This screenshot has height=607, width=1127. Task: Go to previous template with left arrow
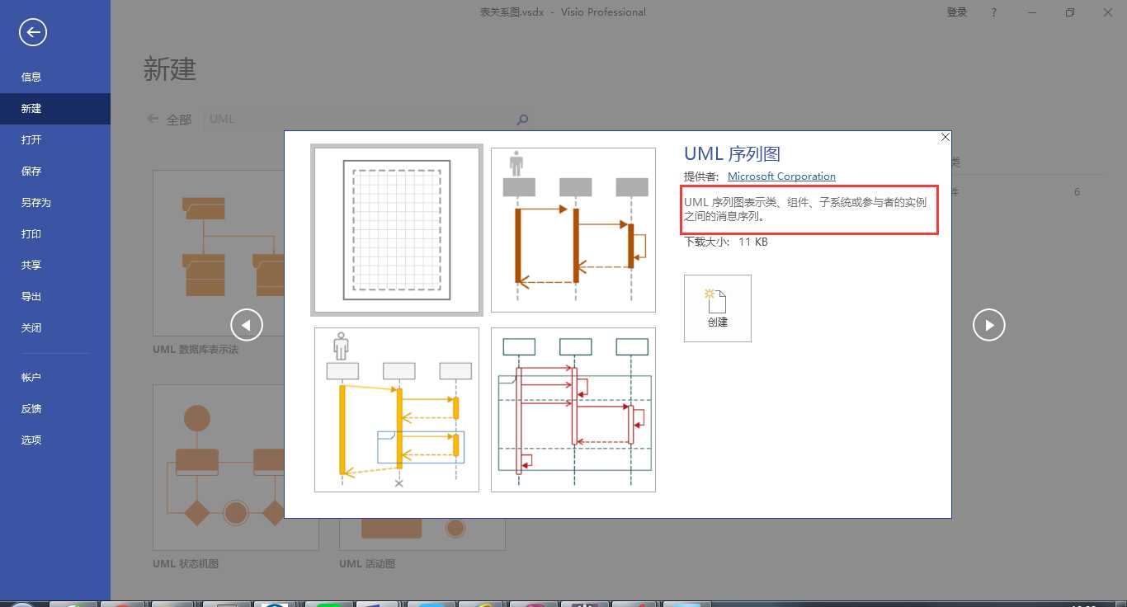point(247,325)
